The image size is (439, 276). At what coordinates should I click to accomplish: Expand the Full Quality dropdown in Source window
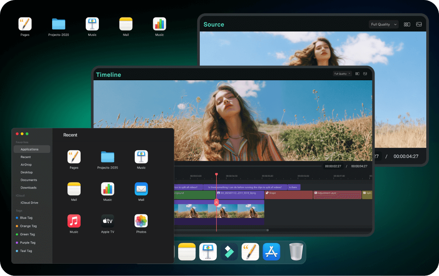[383, 24]
